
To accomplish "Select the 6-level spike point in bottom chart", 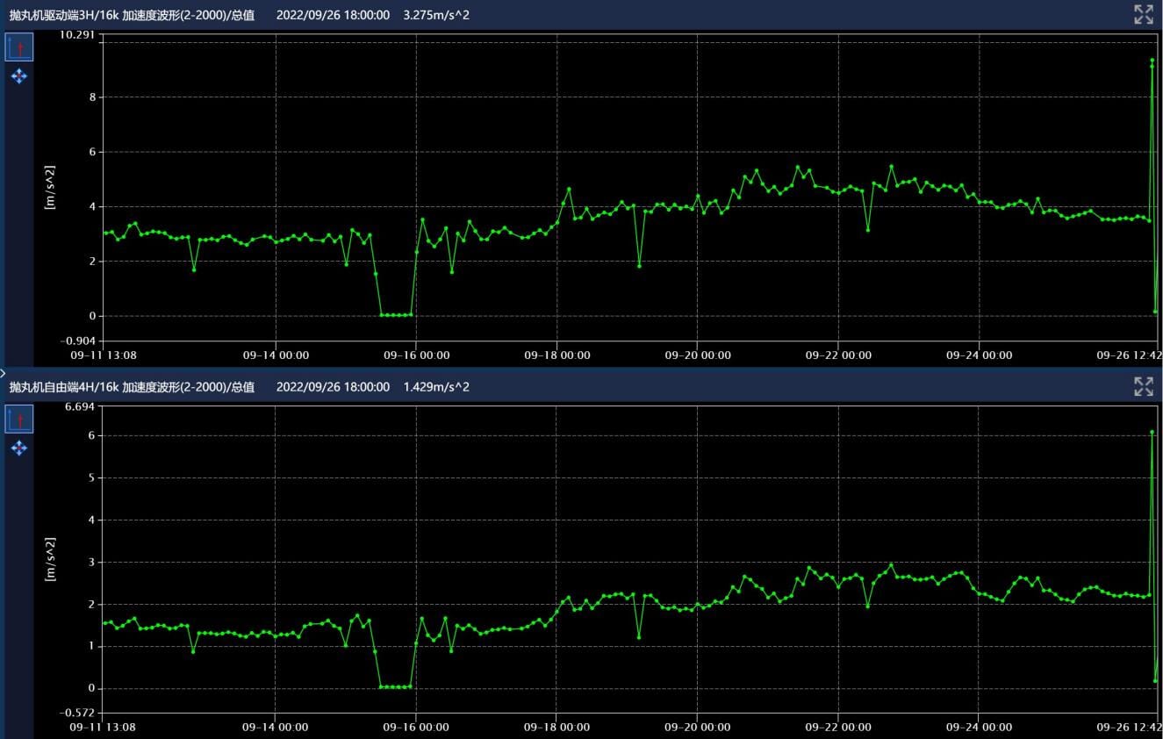I will coord(1152,432).
